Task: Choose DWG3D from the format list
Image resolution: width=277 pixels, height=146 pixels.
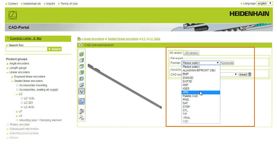Action: click(201, 78)
